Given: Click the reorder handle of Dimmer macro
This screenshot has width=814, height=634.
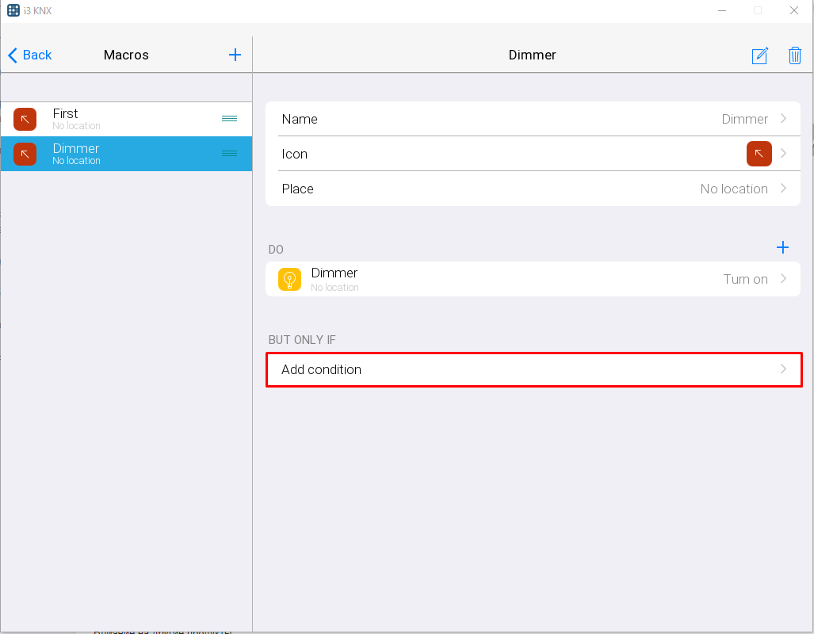Looking at the screenshot, I should coord(229,154).
